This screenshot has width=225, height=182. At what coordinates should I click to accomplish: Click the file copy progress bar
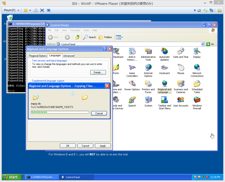(x=60, y=112)
